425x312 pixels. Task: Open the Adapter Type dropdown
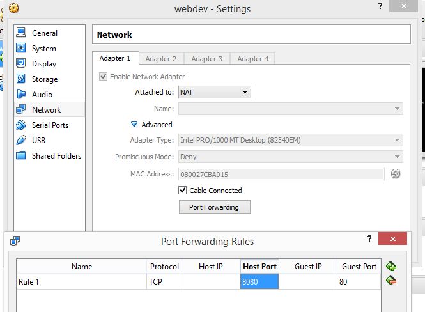pyautogui.click(x=291, y=140)
